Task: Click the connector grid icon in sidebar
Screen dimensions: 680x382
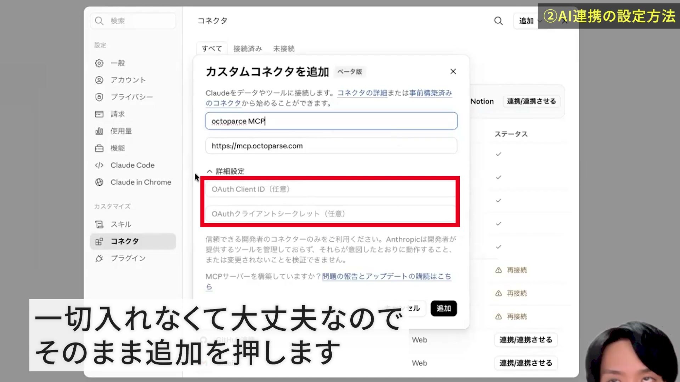Action: tap(99, 241)
